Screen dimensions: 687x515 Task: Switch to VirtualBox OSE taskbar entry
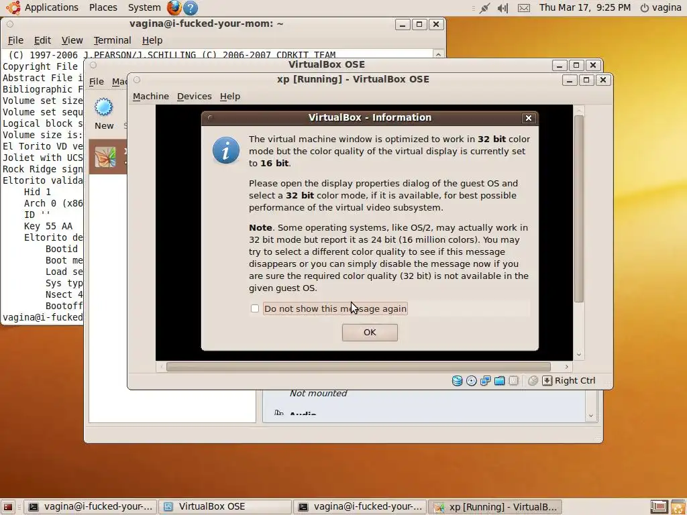[x=225, y=507]
